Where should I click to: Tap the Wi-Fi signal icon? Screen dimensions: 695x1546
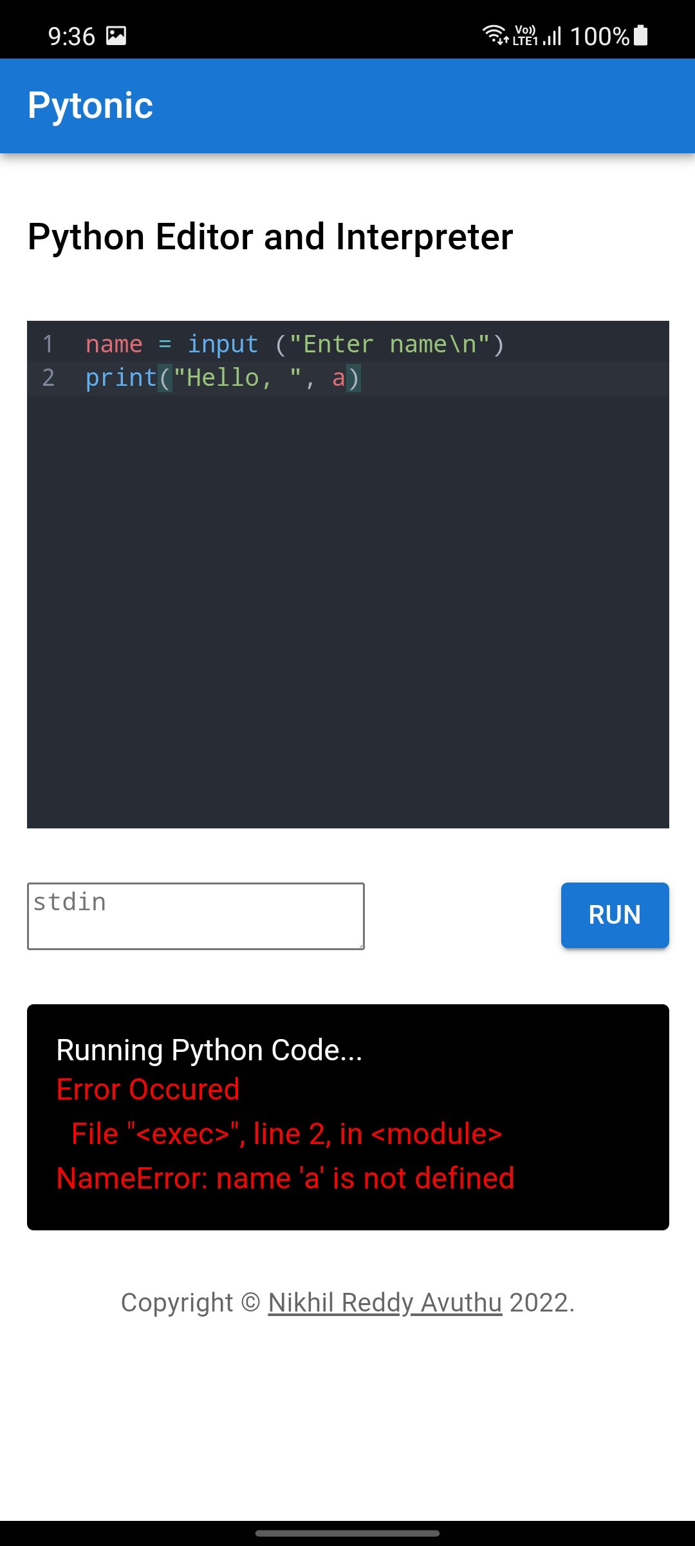coord(495,34)
